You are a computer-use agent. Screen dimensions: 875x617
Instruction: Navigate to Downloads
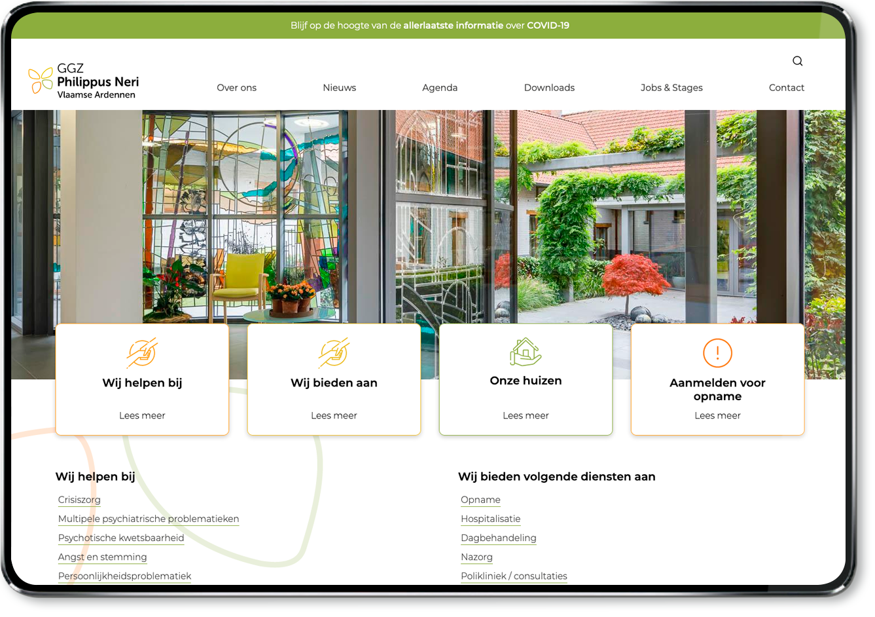coord(549,88)
